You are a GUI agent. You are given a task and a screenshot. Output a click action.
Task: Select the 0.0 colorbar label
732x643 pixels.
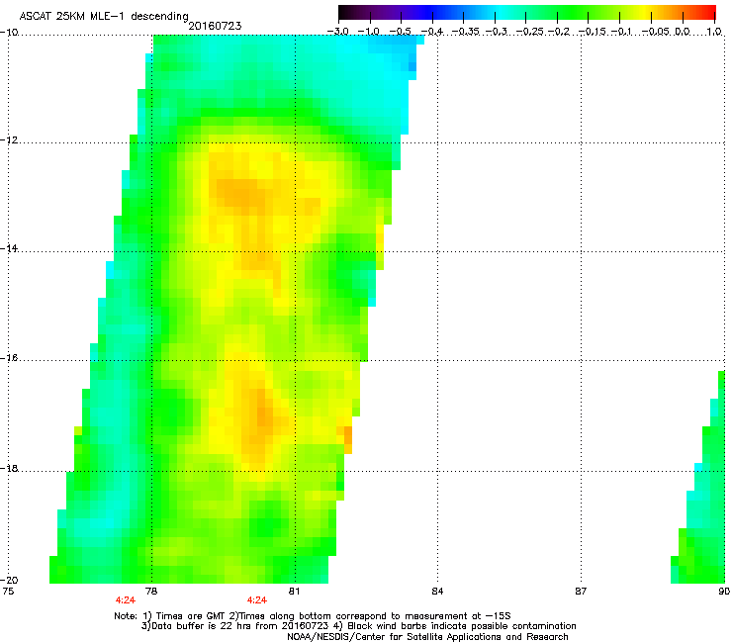click(683, 32)
